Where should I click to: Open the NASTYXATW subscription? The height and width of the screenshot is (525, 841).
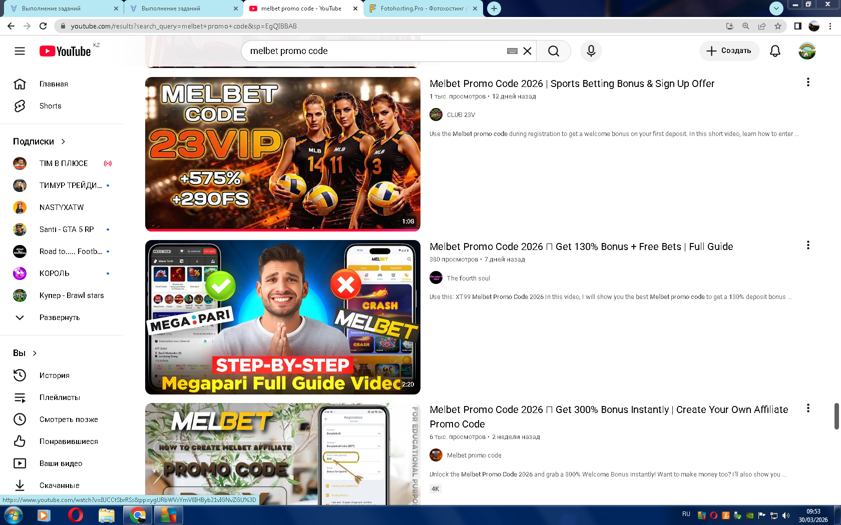(x=62, y=207)
